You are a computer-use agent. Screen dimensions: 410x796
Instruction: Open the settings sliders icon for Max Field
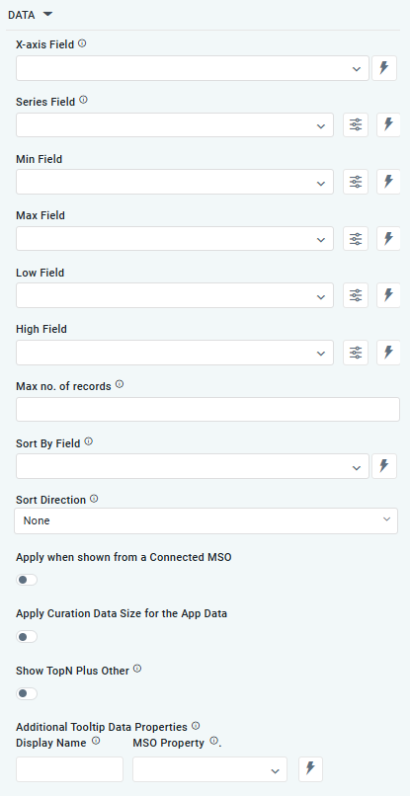pyautogui.click(x=356, y=239)
